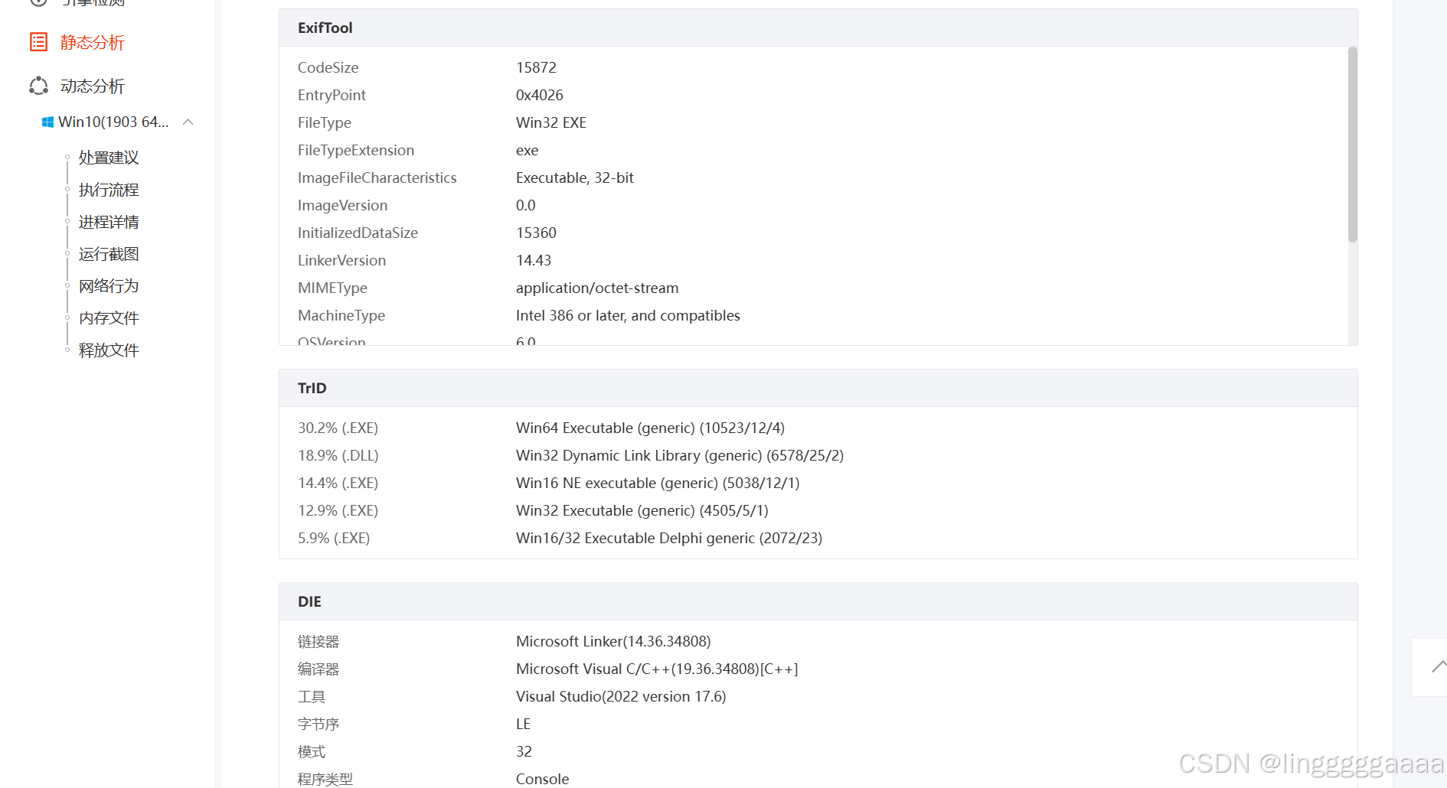Go to 释放文件 section
The image size is (1447, 788).
109,350
